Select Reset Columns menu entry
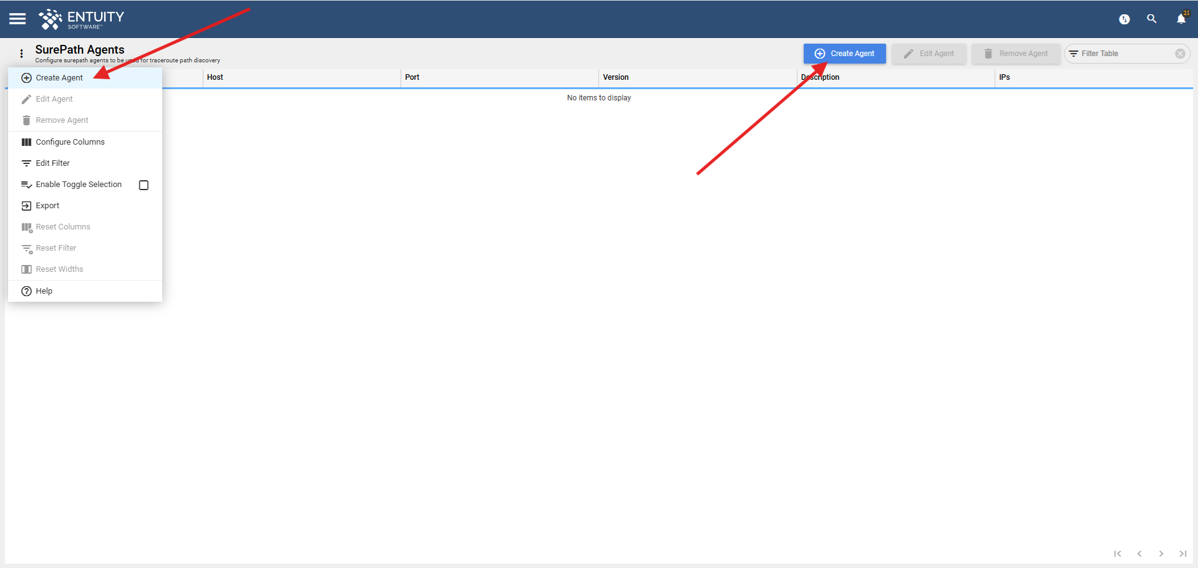 (x=85, y=227)
